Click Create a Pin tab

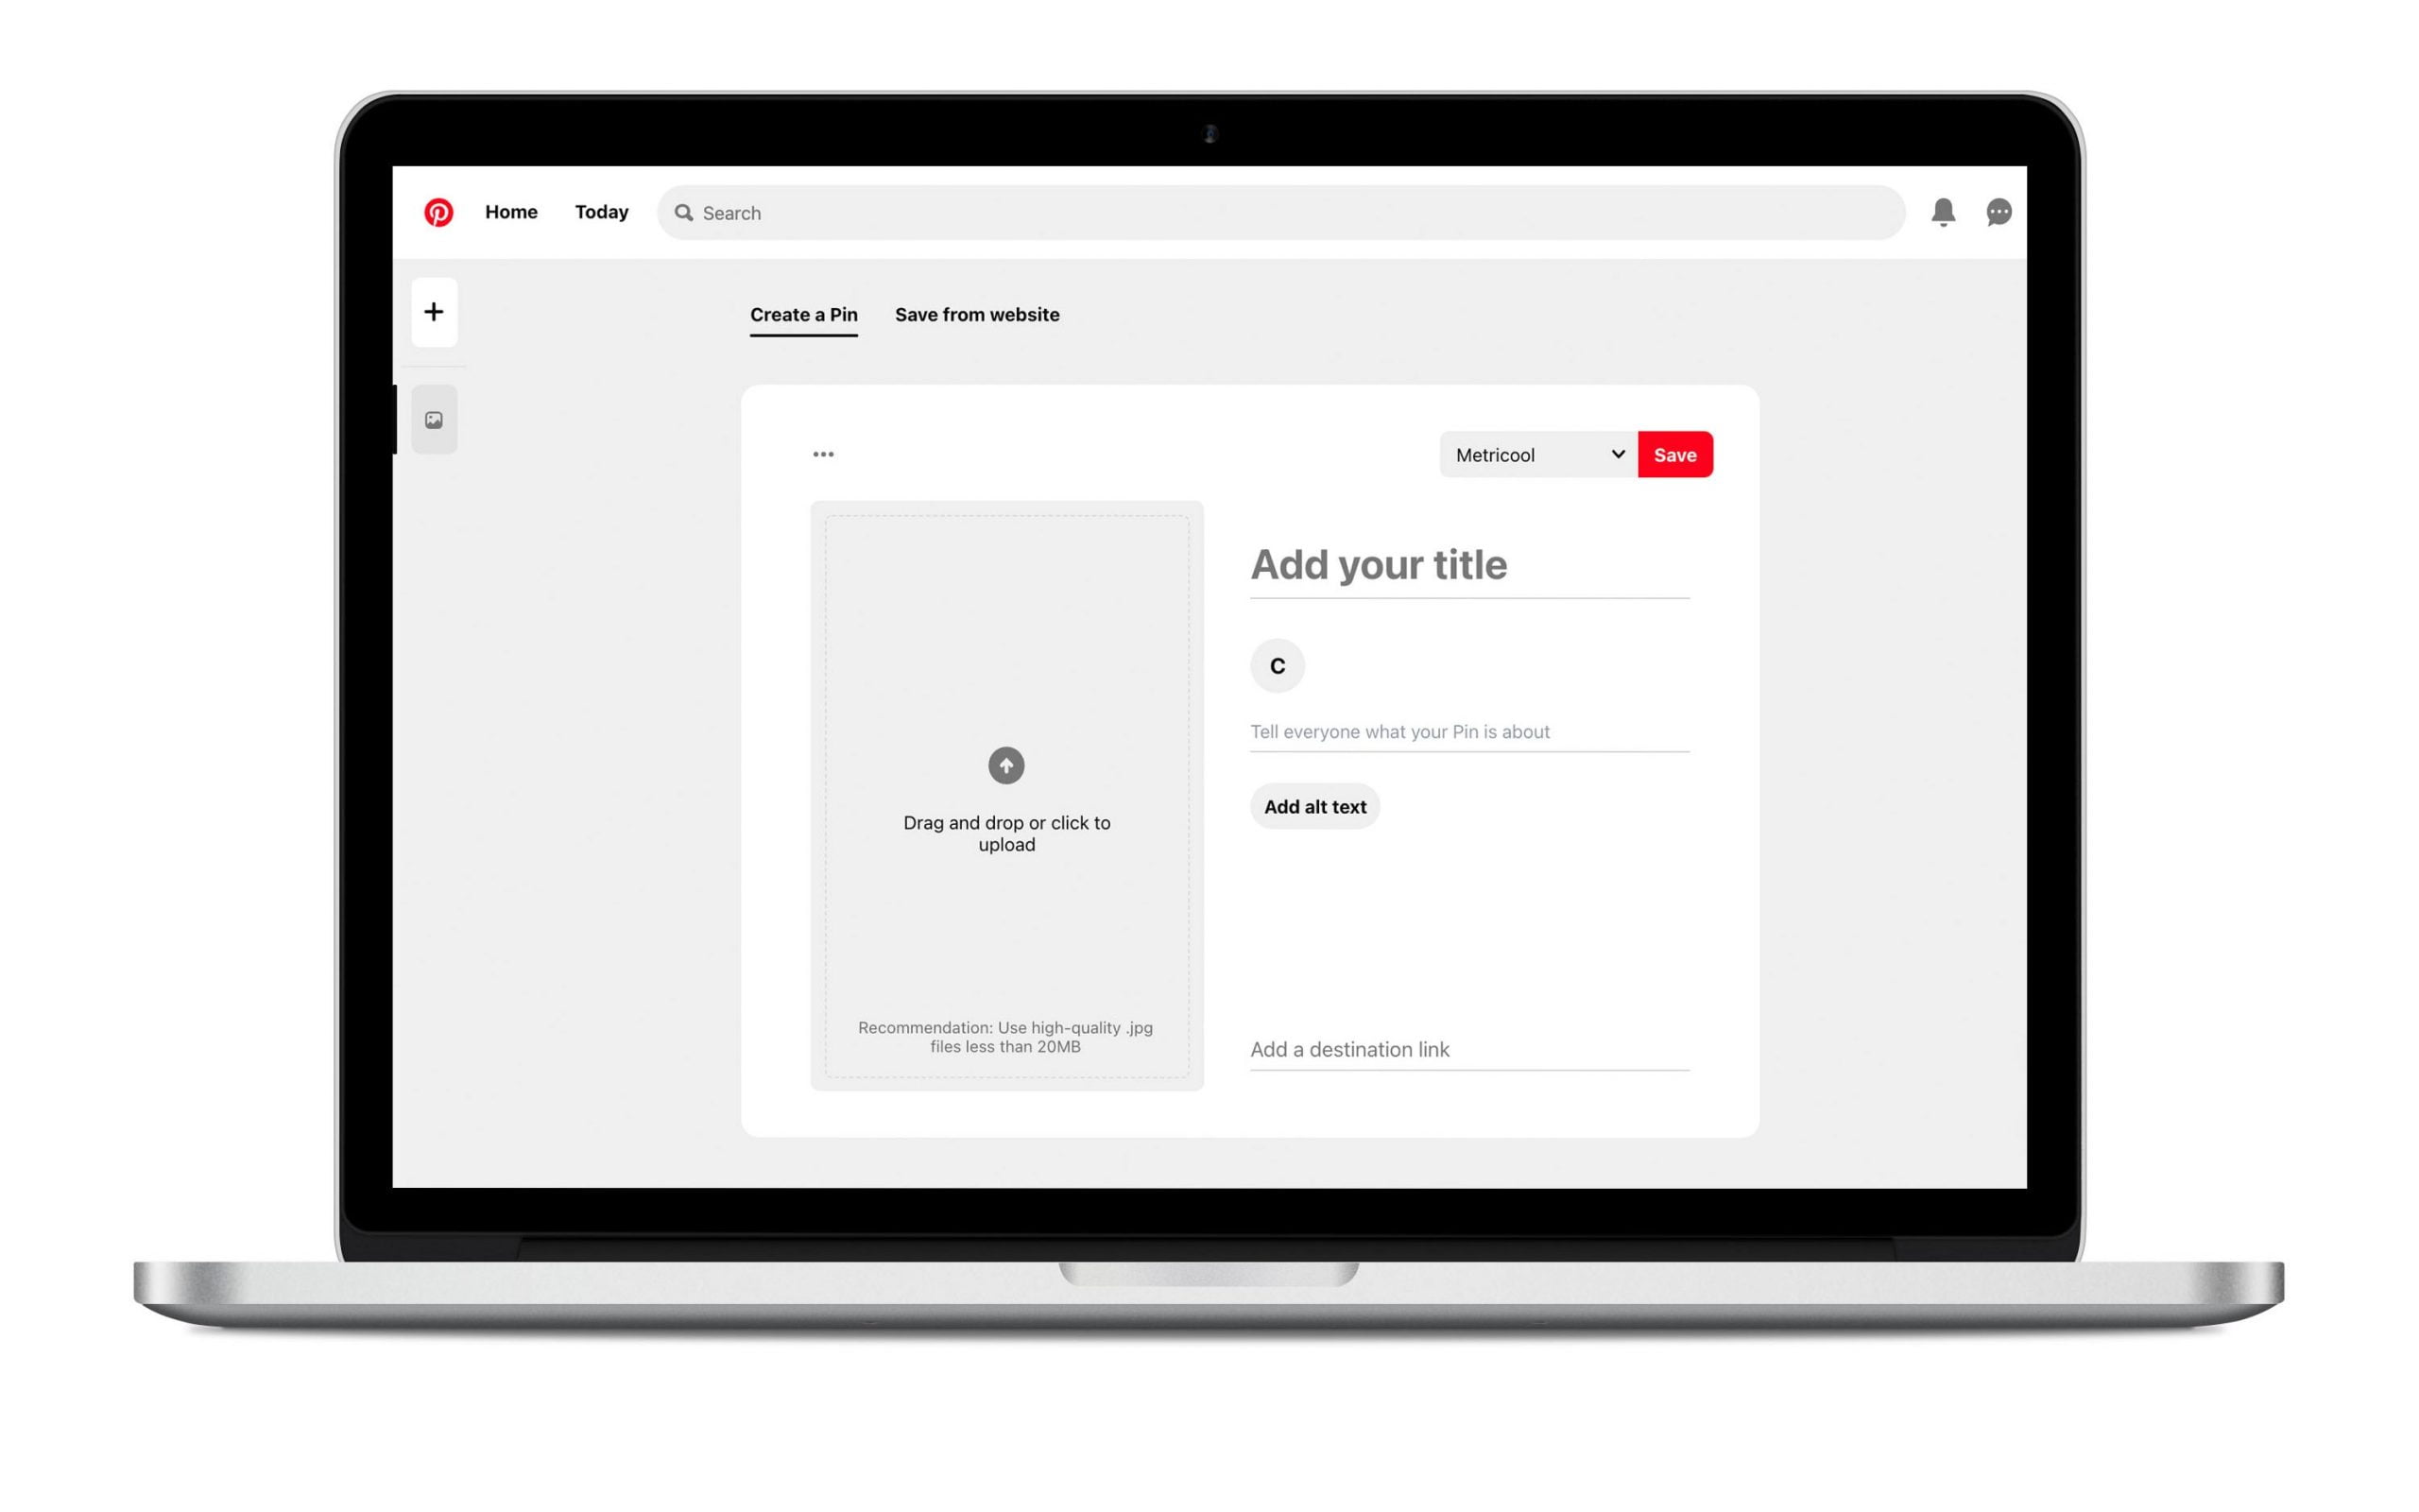click(x=803, y=314)
